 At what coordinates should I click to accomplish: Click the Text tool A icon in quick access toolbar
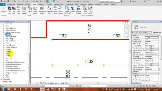click(37, 1)
